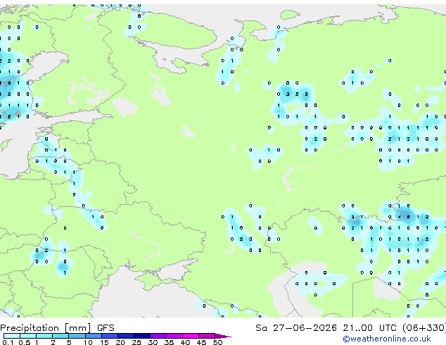Image resolution: width=446 pixels, height=345 pixels.
Task: Click the 30–35 mm purple legend swatch
Action: (158, 336)
